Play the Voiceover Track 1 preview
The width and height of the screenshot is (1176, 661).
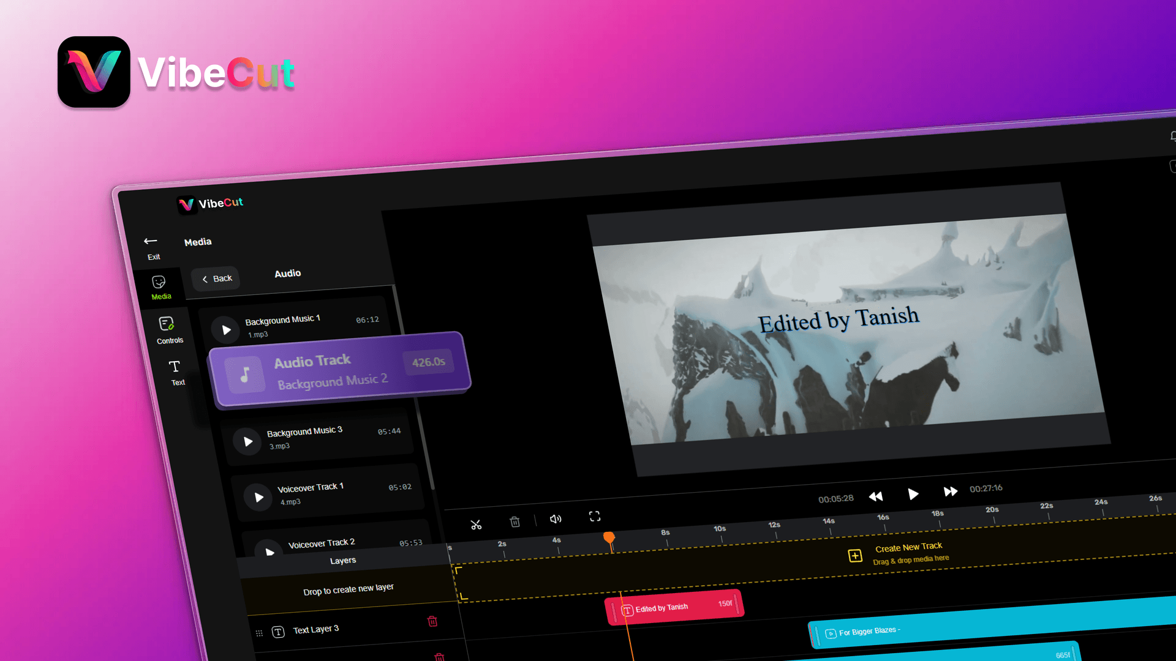click(258, 498)
